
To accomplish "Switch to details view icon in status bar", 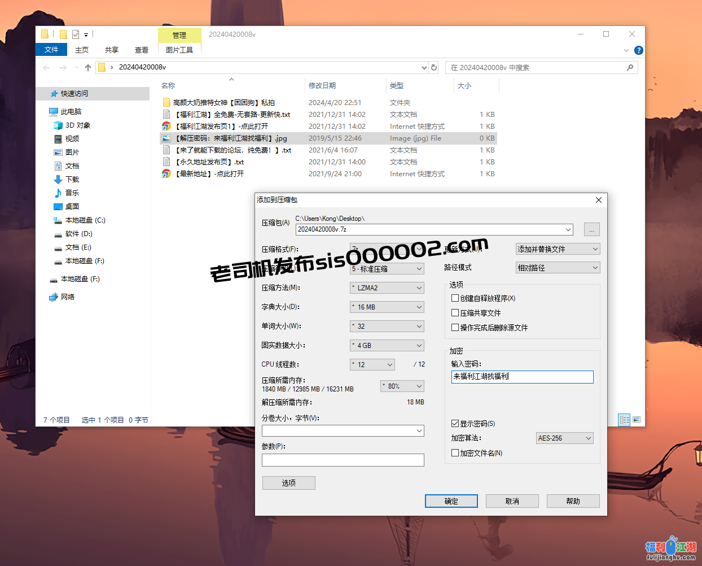I will pyautogui.click(x=624, y=420).
